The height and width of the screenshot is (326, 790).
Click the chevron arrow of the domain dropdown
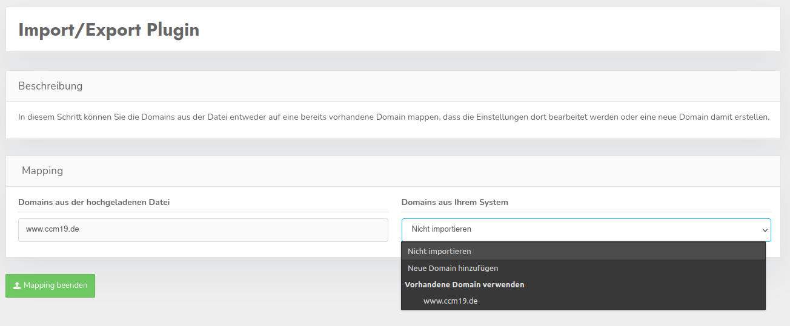click(x=765, y=230)
